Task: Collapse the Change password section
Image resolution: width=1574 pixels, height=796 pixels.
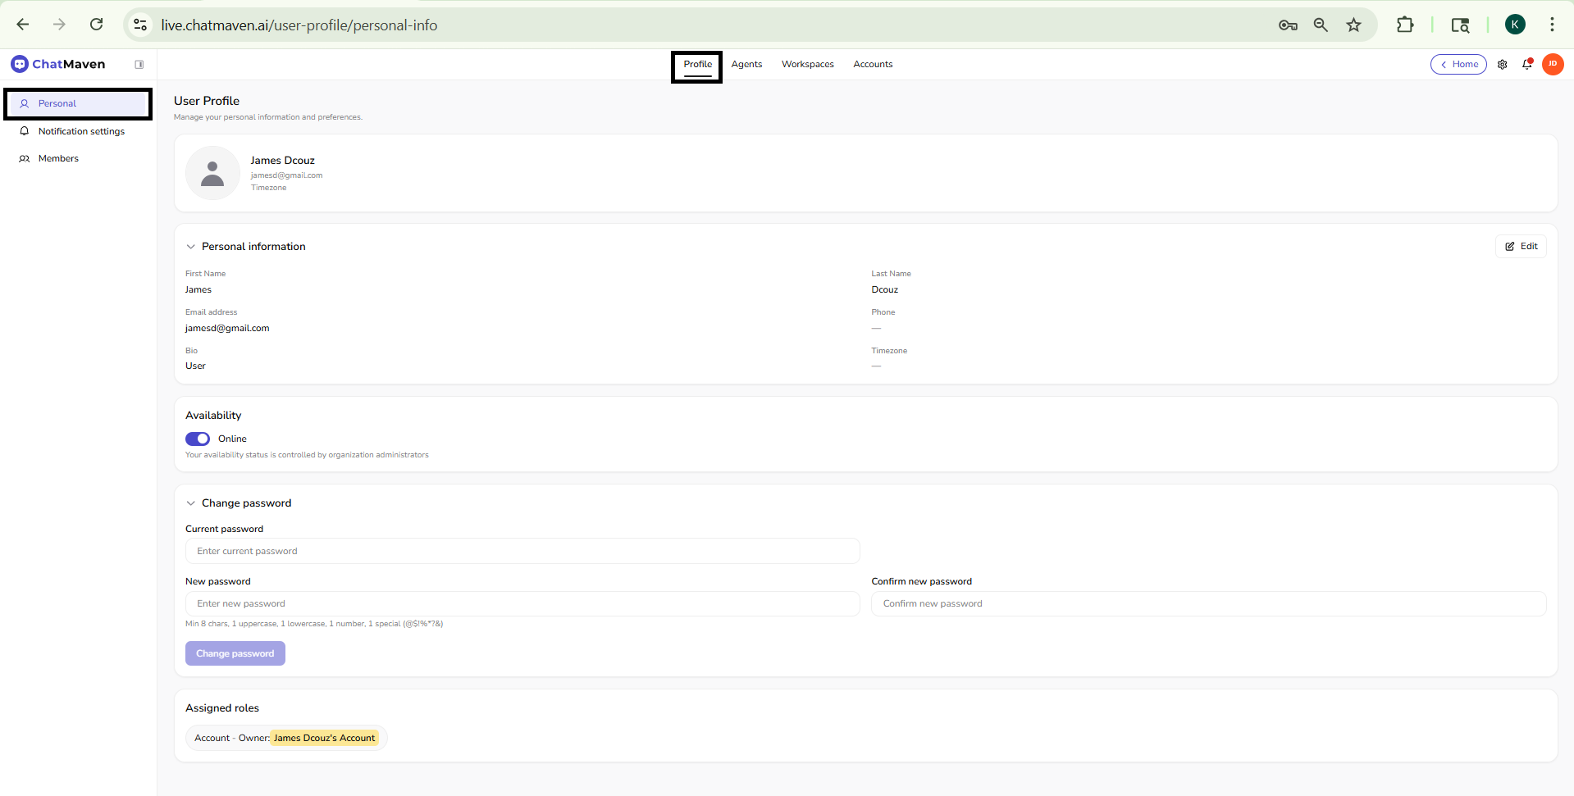Action: (190, 503)
